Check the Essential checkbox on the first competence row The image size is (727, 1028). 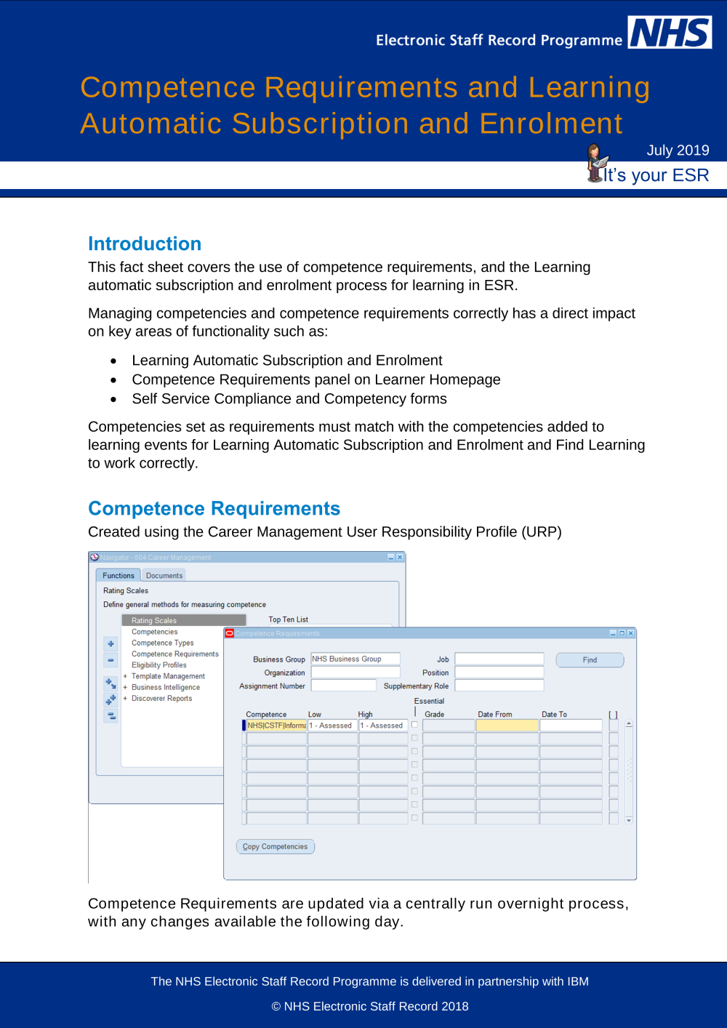click(x=414, y=725)
